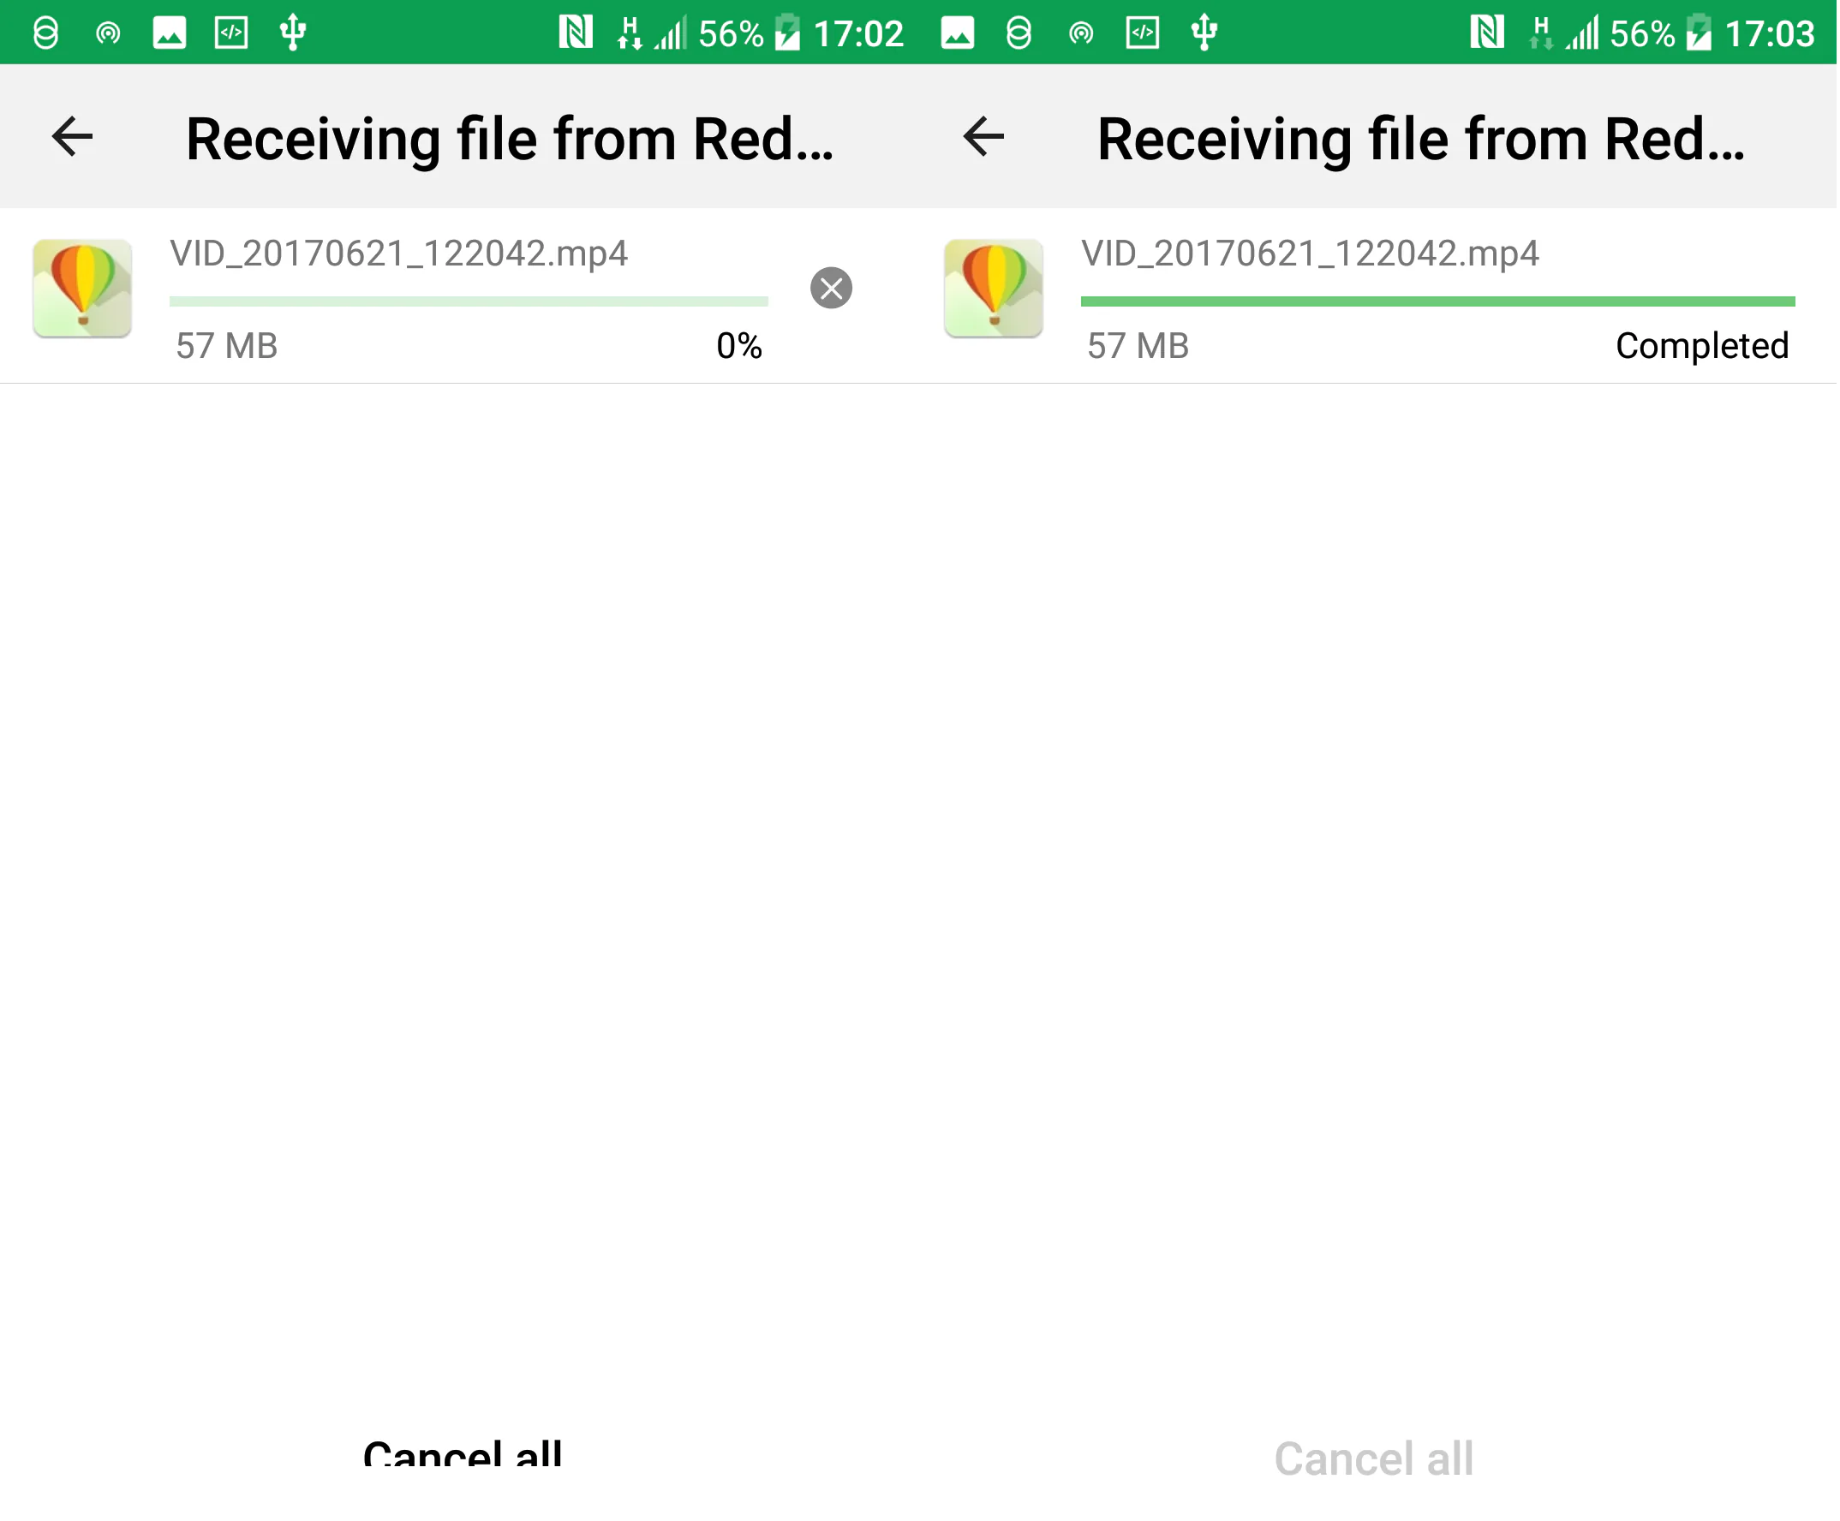Tap image notification icon in left status bar
The width and height of the screenshot is (1840, 1521).
pyautogui.click(x=169, y=33)
